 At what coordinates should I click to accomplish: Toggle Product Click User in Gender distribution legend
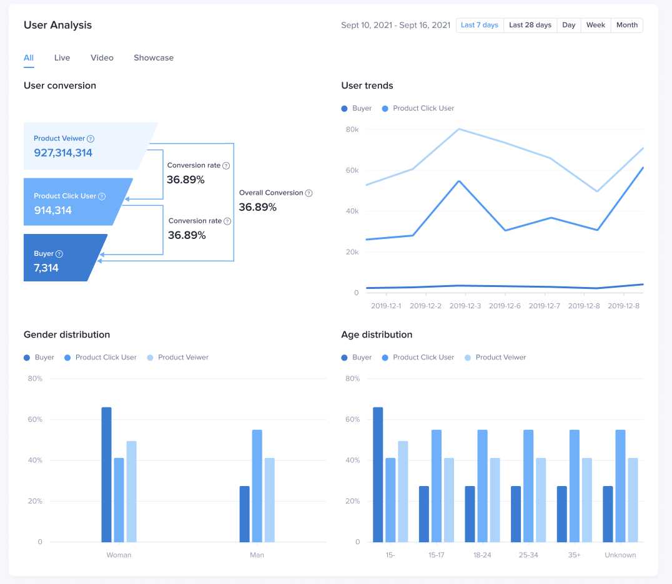[100, 358]
